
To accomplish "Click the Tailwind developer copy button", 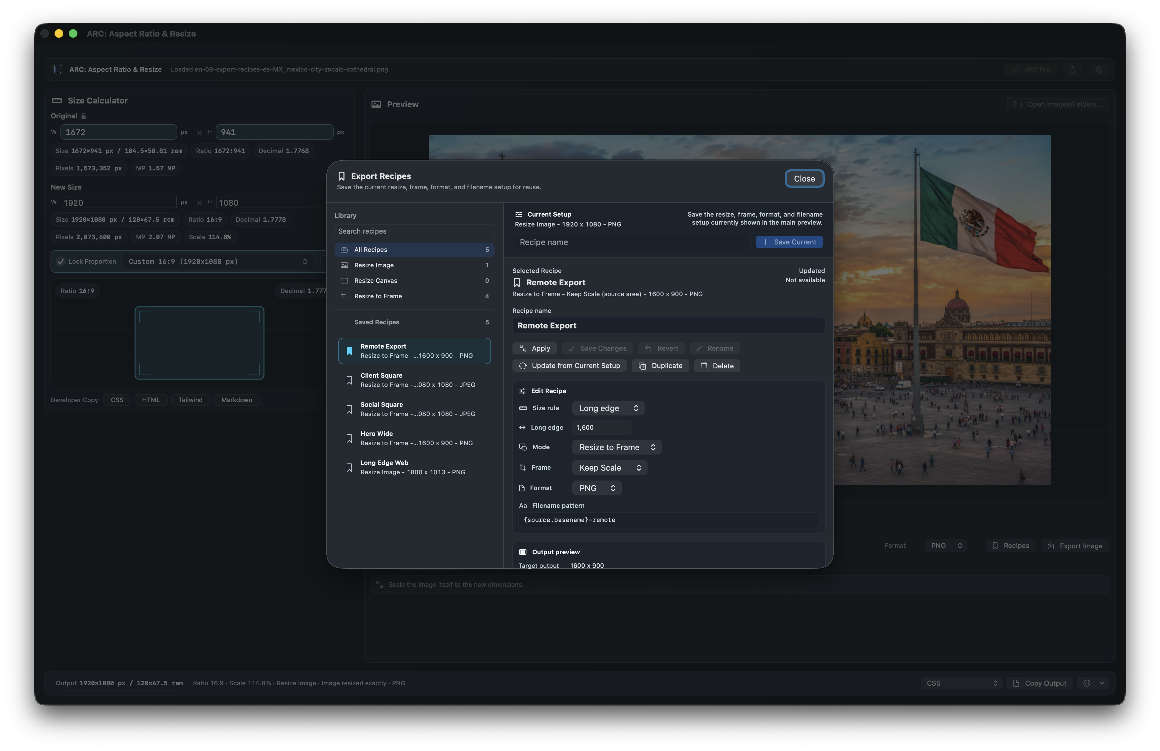I will click(x=191, y=400).
